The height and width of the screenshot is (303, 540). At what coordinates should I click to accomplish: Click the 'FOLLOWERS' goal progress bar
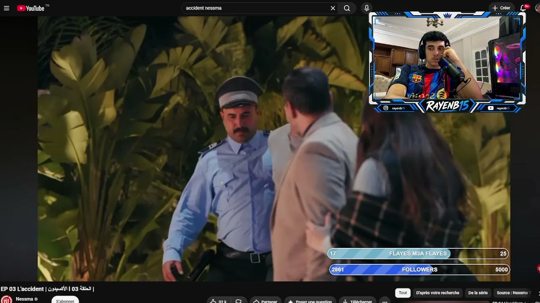[x=419, y=270]
